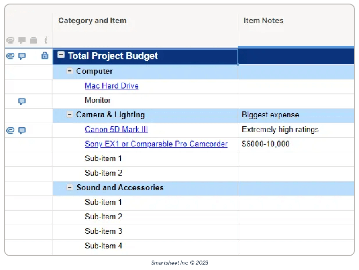Open the Canon 5D Mark III link
This screenshot has width=359, height=270.
[116, 130]
